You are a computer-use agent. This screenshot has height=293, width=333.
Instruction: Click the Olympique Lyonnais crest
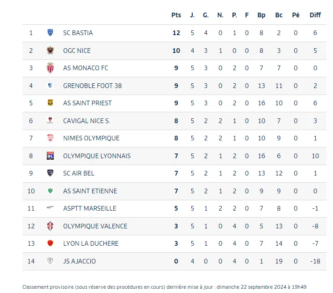pyautogui.click(x=50, y=156)
